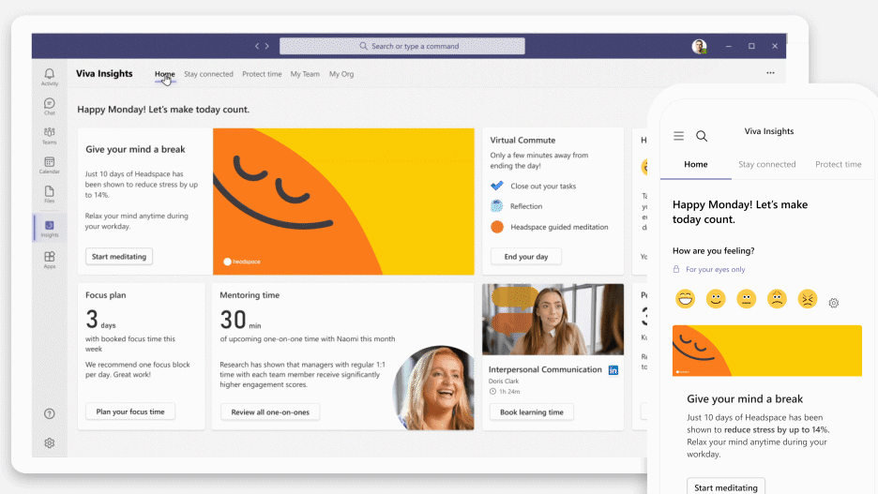Switch to desktop Stay connected tab

208,74
